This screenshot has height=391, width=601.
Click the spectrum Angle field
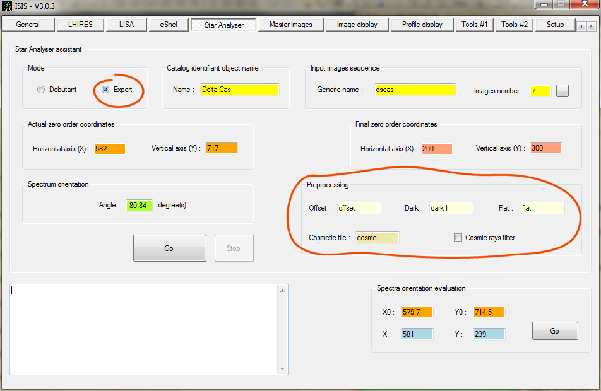(139, 205)
